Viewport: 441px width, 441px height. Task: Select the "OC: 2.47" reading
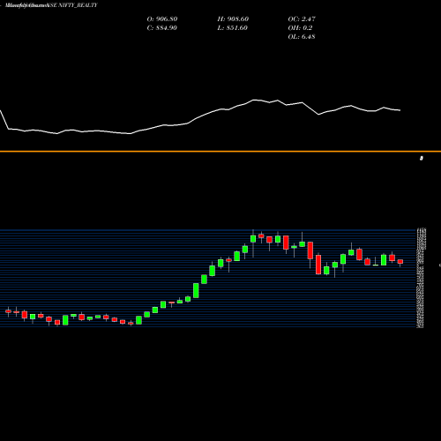pyautogui.click(x=302, y=19)
